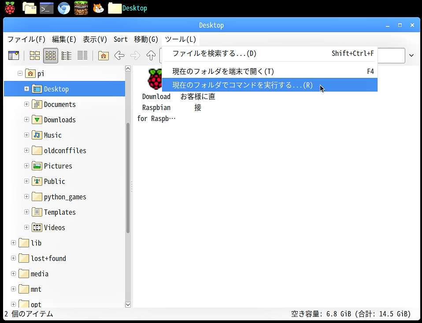Select the mnt folder
Viewport: 422px width, 323px height.
click(30, 290)
